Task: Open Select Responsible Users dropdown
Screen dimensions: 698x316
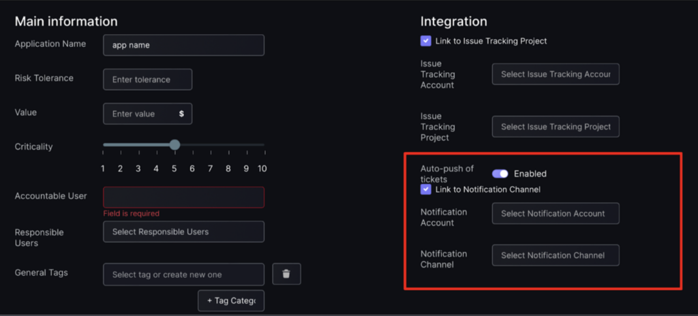Action: pyautogui.click(x=183, y=232)
